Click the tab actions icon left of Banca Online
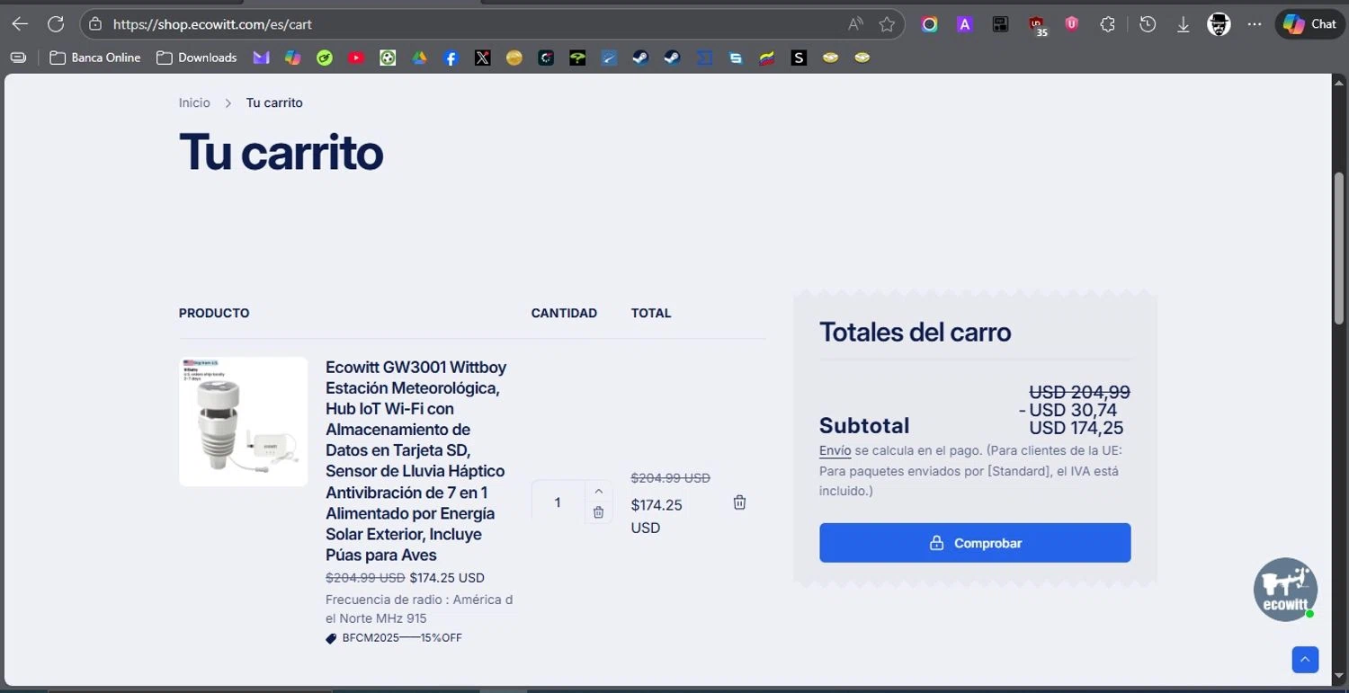The height and width of the screenshot is (693, 1349). [x=18, y=58]
